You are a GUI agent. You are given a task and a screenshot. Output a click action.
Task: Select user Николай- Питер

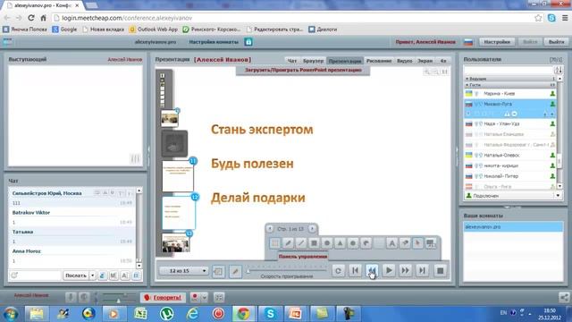pyautogui.click(x=510, y=176)
